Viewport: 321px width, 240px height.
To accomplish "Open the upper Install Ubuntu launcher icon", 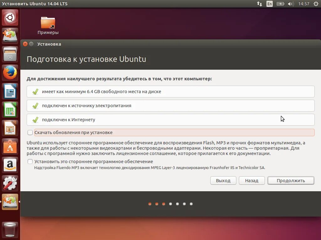I will coord(10,36).
